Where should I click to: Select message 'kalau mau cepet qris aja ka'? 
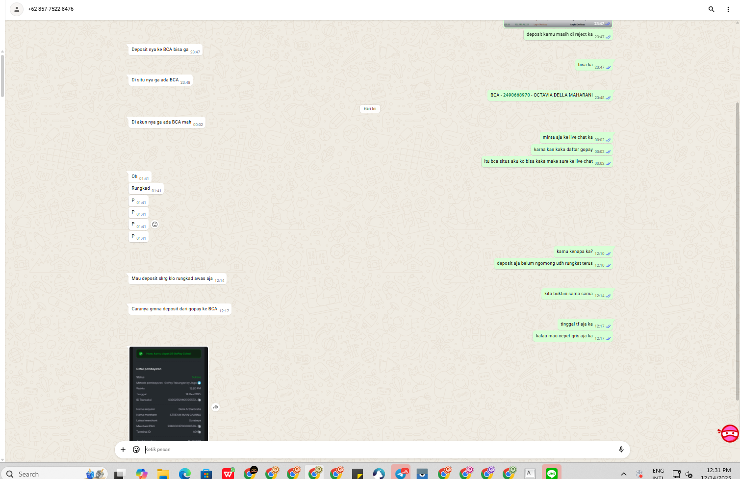tap(573, 336)
